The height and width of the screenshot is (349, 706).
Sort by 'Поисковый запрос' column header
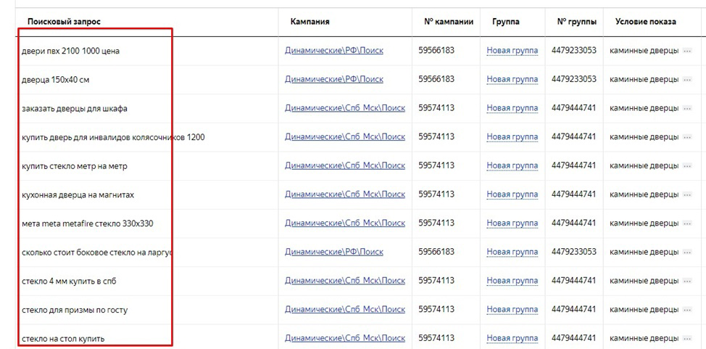click(64, 22)
